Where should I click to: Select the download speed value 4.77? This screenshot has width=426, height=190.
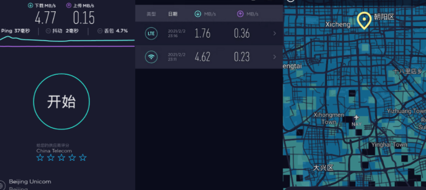pyautogui.click(x=45, y=18)
